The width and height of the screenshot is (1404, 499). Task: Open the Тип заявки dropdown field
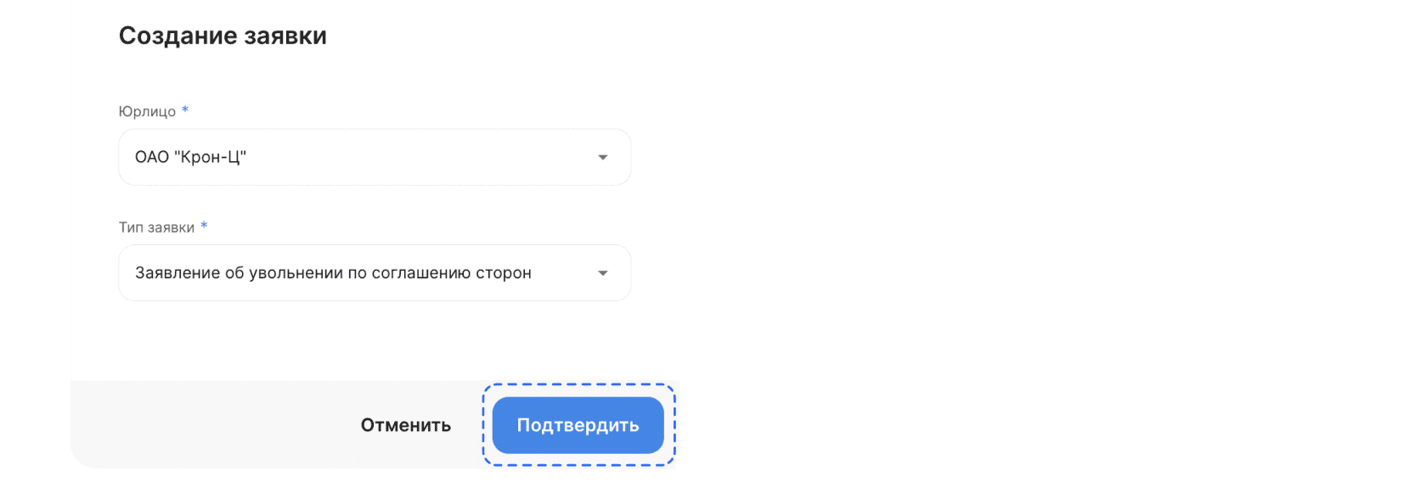click(374, 273)
